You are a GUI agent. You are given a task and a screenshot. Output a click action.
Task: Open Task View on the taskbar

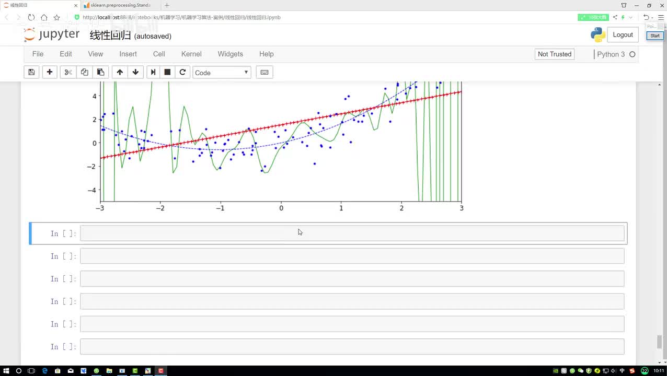point(31,371)
